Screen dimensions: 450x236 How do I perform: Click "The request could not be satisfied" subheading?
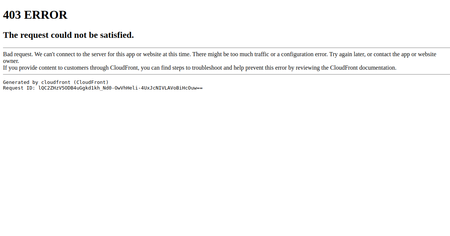[x=68, y=35]
